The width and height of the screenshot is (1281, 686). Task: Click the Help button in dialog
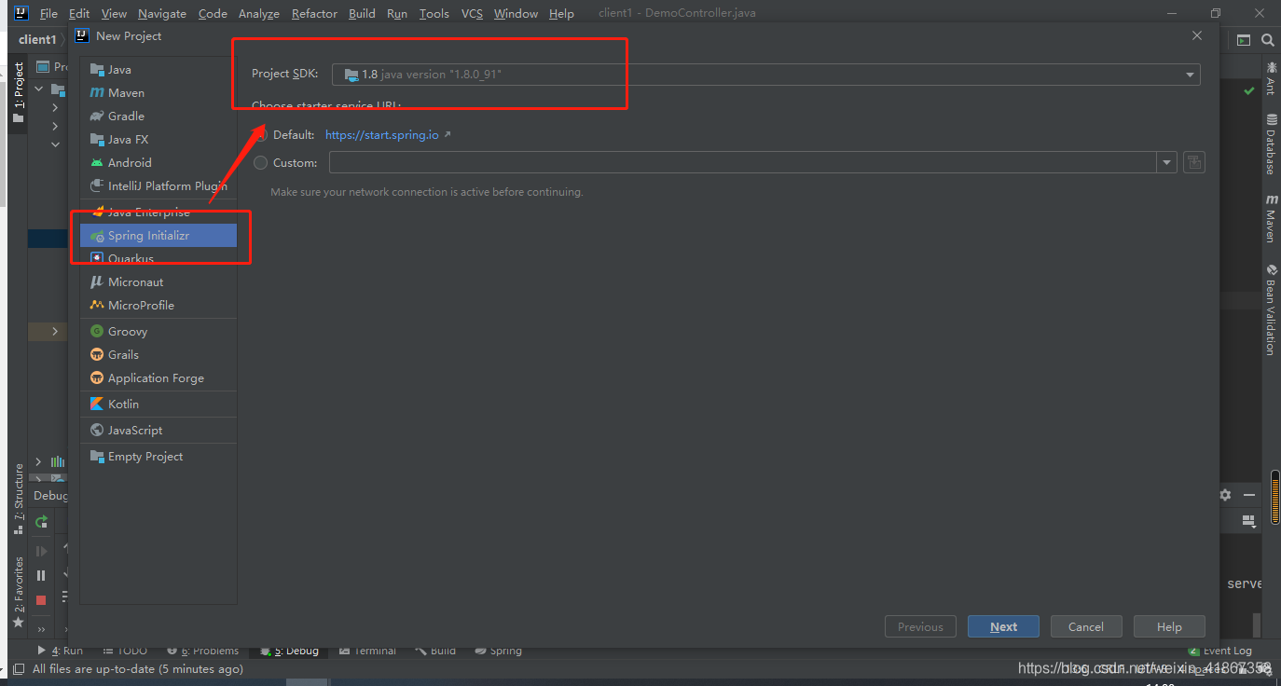pos(1169,626)
